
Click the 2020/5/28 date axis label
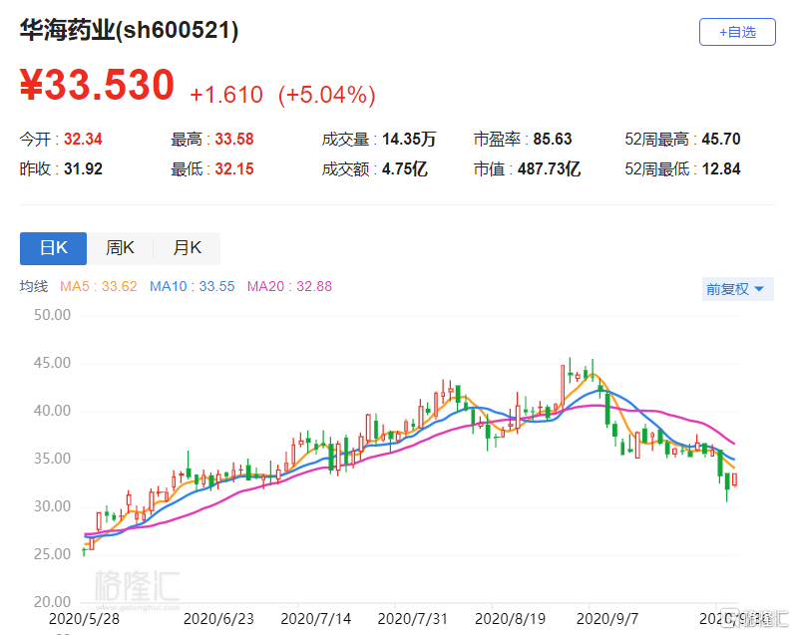(84, 619)
